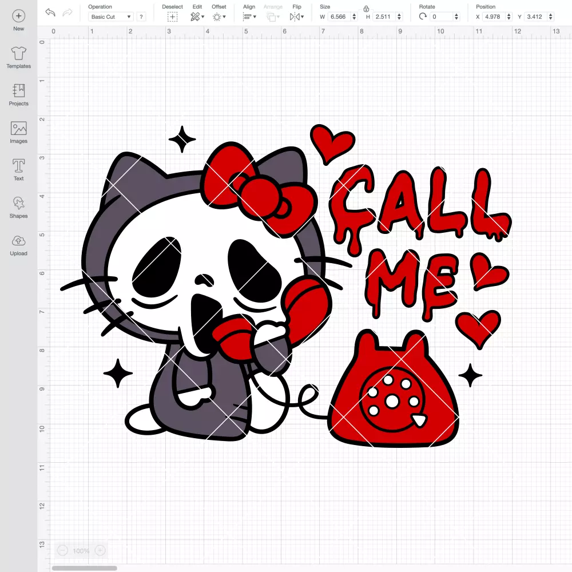Screen dimensions: 572x572
Task: Click the zoom in plus button
Action: pos(100,550)
